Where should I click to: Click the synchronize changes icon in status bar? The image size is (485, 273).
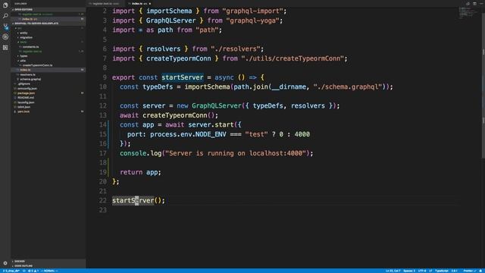point(23,271)
